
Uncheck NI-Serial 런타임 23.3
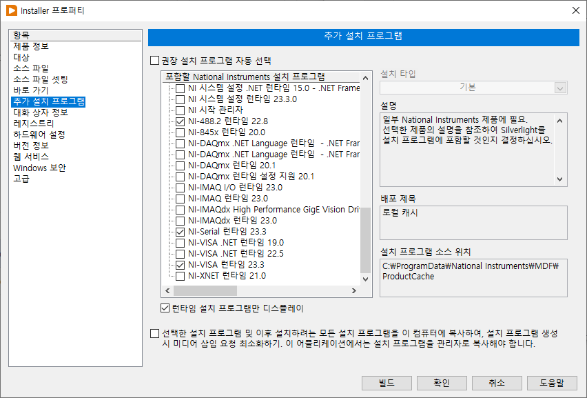coord(180,232)
